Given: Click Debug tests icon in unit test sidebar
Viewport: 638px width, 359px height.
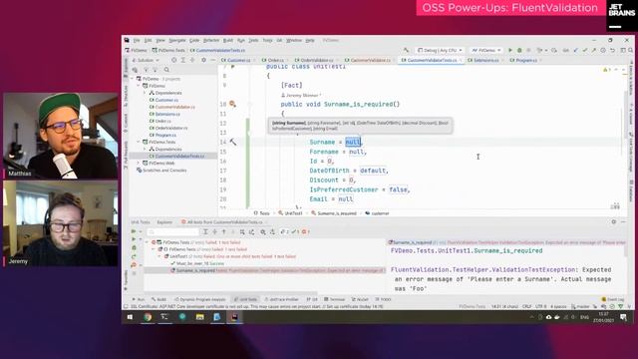Looking at the screenshot, I should [x=134, y=248].
